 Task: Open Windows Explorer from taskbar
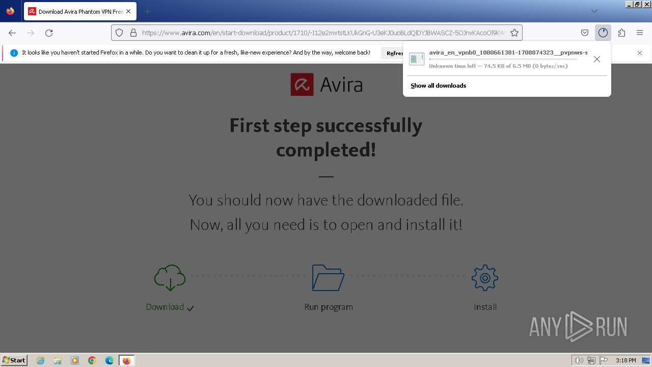(58, 360)
